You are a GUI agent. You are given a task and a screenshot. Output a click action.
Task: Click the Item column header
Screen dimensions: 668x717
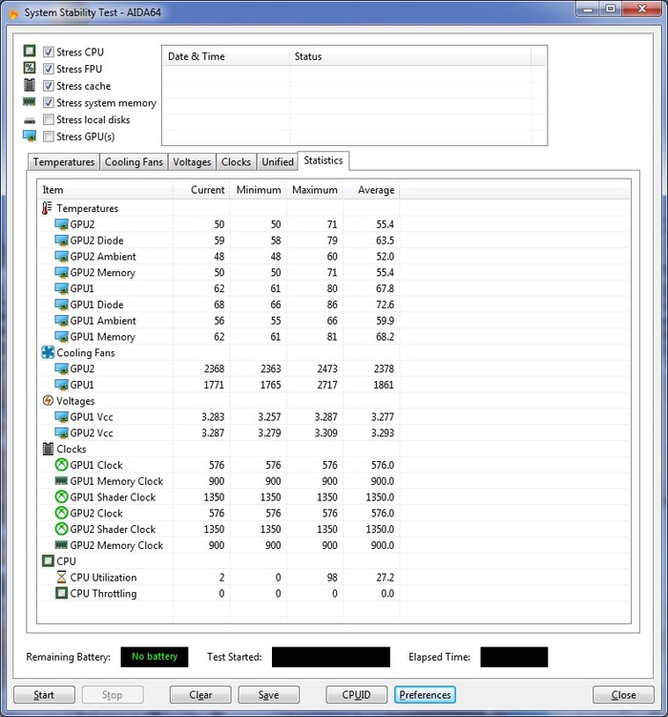[105, 190]
